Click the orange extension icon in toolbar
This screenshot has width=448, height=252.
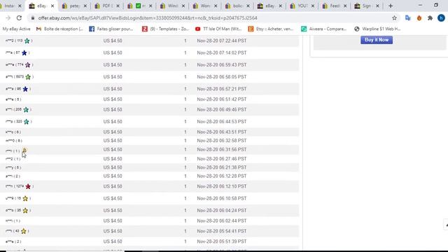pyautogui.click(x=419, y=18)
